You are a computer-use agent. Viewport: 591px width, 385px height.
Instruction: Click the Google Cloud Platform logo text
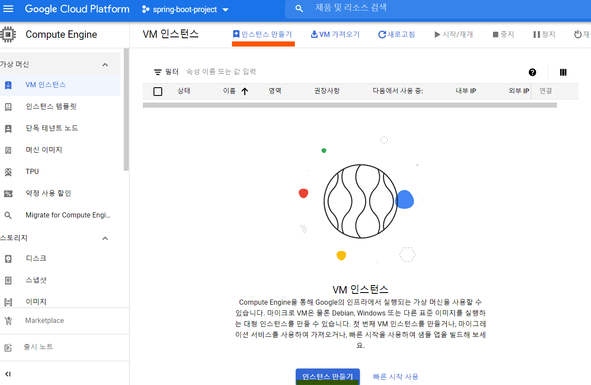click(x=77, y=9)
